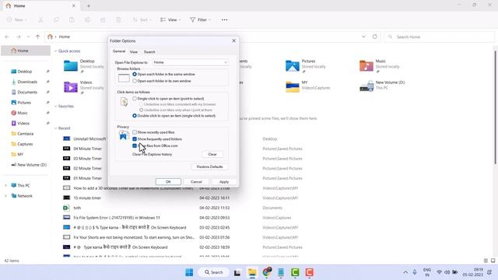Open Chrome from the taskbar
Image resolution: width=498 pixels, height=280 pixels.
pos(267,271)
